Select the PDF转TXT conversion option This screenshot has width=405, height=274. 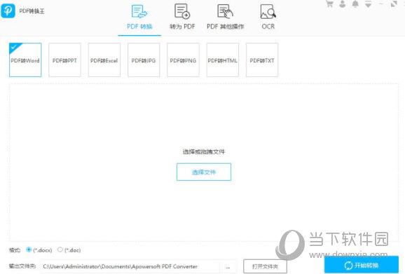point(262,60)
